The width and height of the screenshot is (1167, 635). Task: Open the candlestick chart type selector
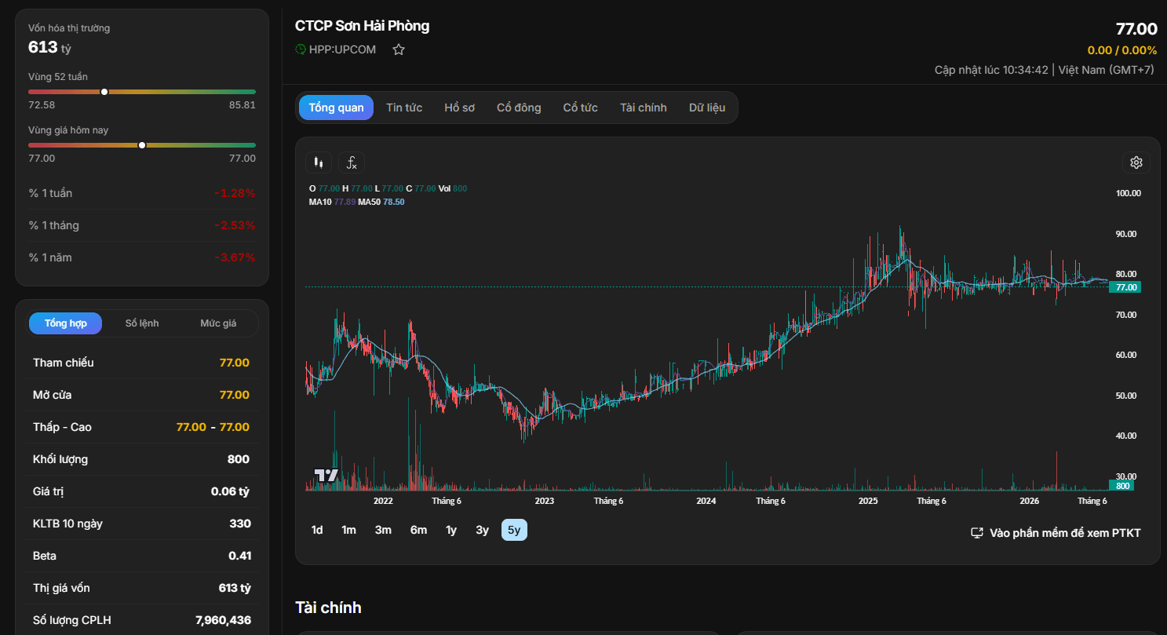(318, 162)
